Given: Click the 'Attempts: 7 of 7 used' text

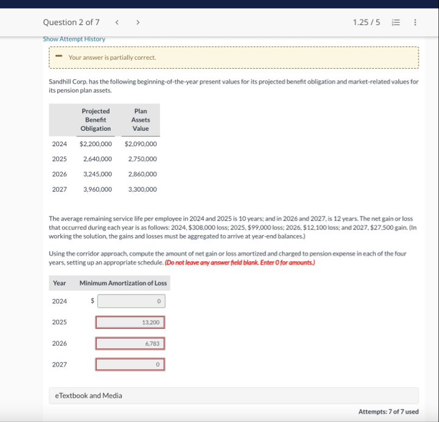Looking at the screenshot, I should pos(388,412).
